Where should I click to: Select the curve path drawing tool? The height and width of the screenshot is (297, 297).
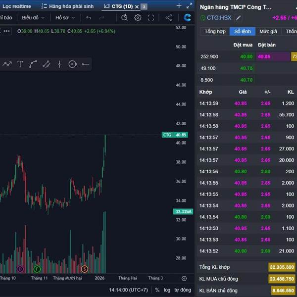pyautogui.click(x=33, y=64)
